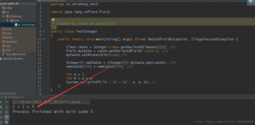Select test-jdk8-60 project root
Image resolution: width=255 pixels, height=125 pixels.
(x=10, y=3)
